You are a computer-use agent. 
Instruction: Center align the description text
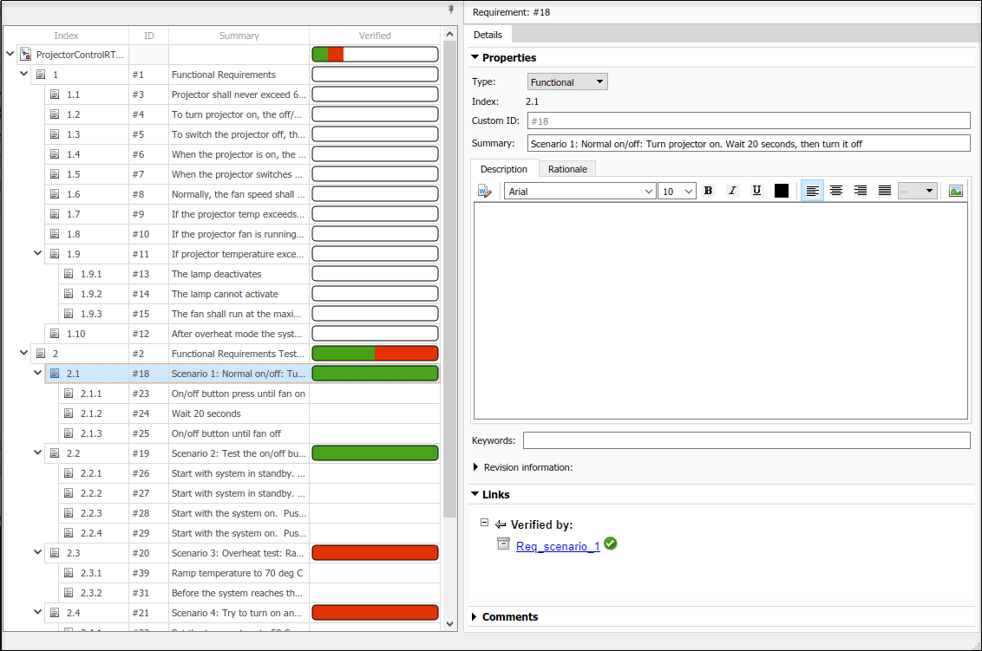[836, 191]
